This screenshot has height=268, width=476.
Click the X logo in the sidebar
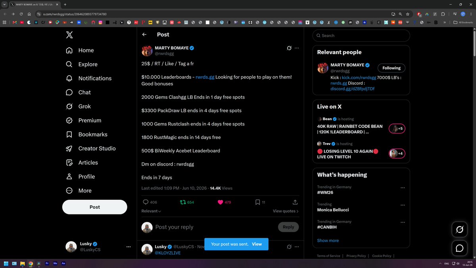[69, 35]
